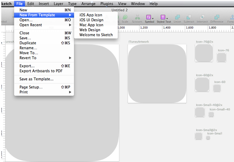This screenshot has height=162, width=234.
Task: Choose Page Setup... in the File menu
Action: 44,87
